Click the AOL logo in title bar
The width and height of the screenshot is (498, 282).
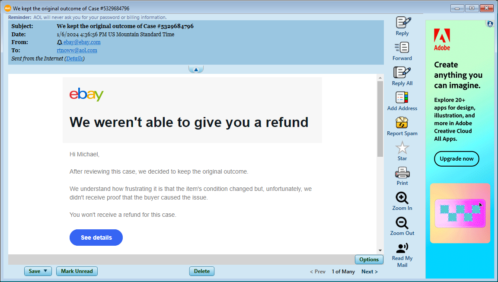click(x=8, y=8)
